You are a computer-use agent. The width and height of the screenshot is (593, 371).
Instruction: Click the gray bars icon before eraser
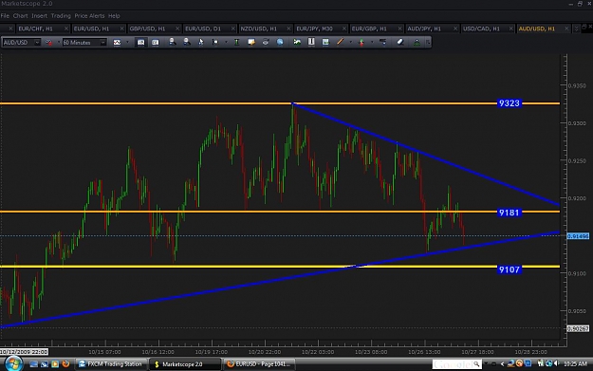tap(382, 43)
